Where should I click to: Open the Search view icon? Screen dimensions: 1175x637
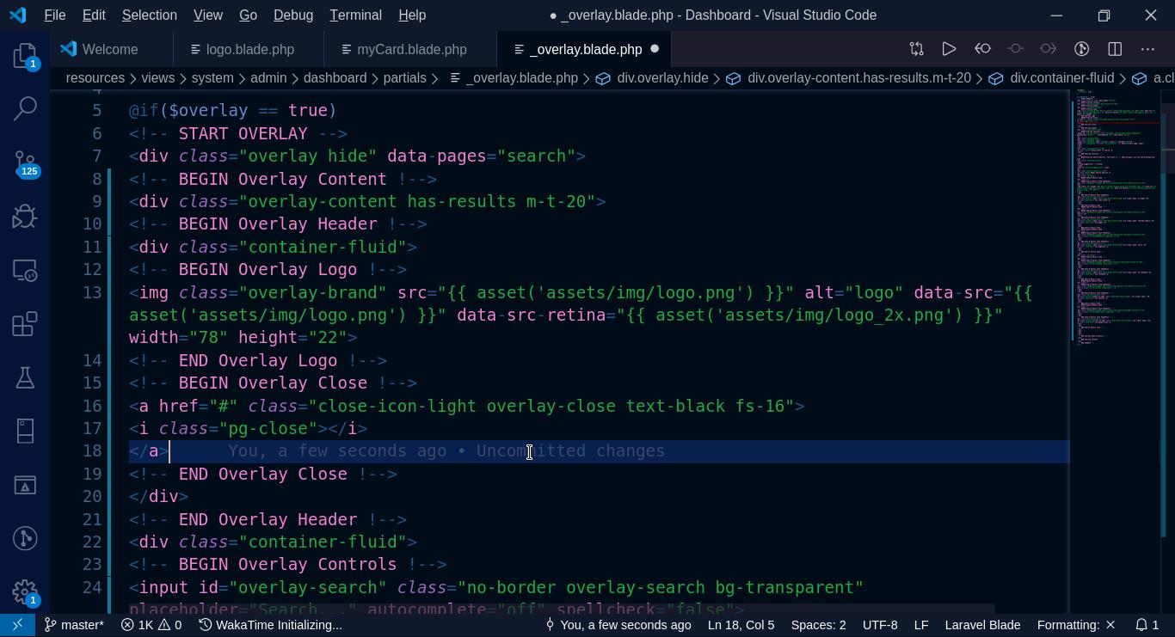(x=25, y=108)
